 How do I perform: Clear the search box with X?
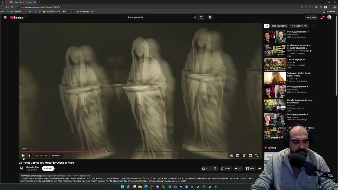195,17
